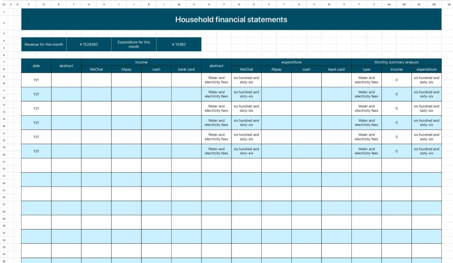
Task: Select column Q header
Action: 239,4
